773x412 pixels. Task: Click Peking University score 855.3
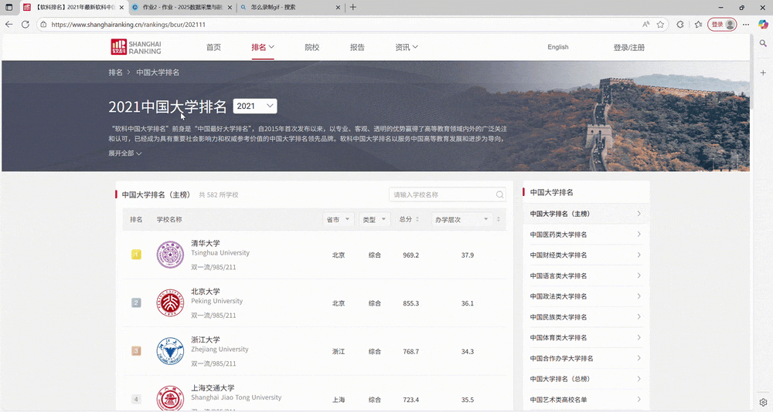[x=410, y=303]
